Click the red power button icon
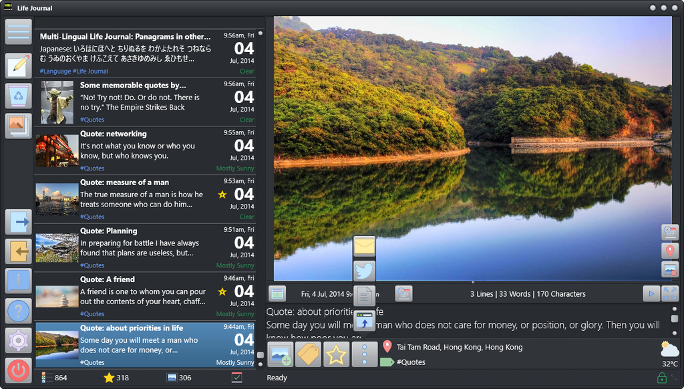684x389 pixels. pos(19,370)
